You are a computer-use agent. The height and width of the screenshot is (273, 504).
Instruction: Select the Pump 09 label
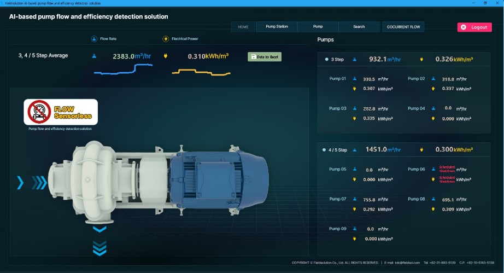337,229
